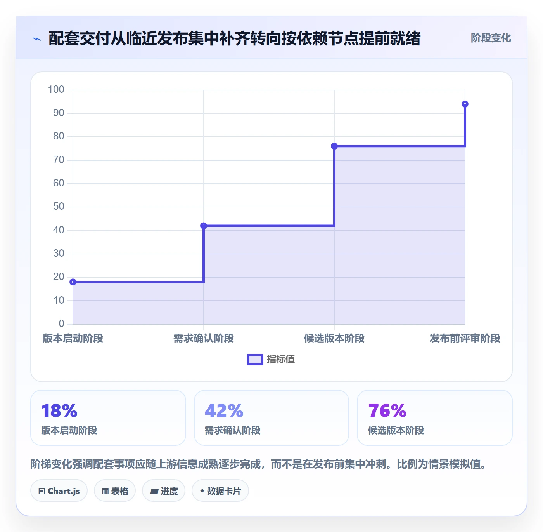Click the x-axis label 候选版本阶段
Image resolution: width=543 pixels, height=532 pixels.
(x=334, y=339)
